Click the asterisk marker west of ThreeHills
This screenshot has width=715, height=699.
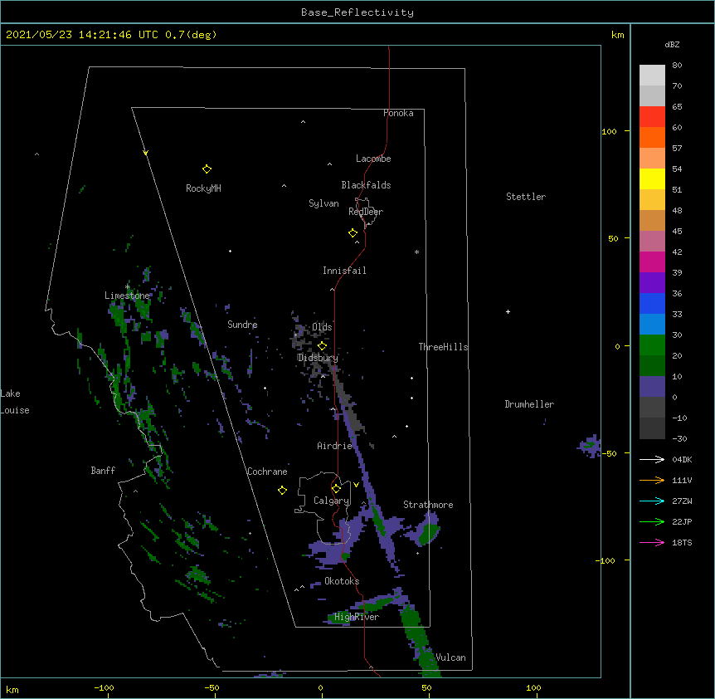(416, 252)
